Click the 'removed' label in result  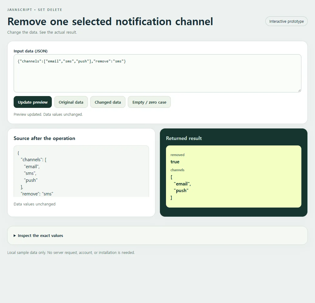[177, 155]
